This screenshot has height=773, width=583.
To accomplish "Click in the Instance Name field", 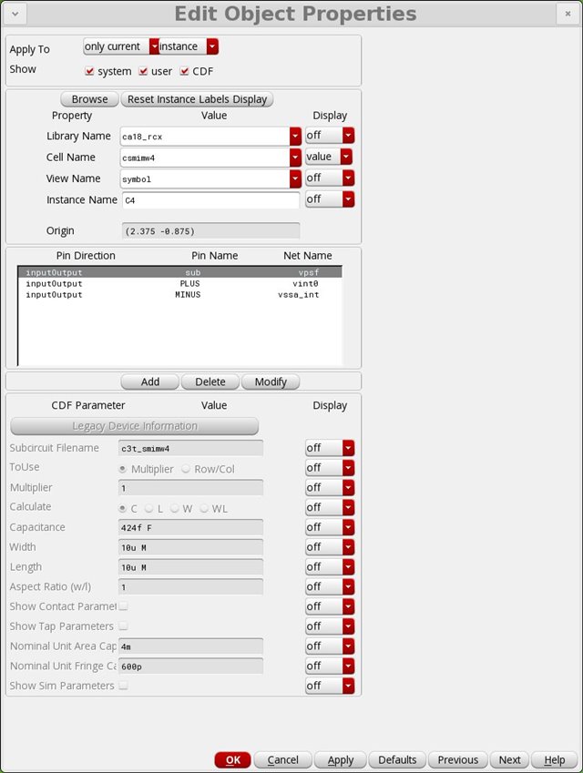I will (210, 200).
